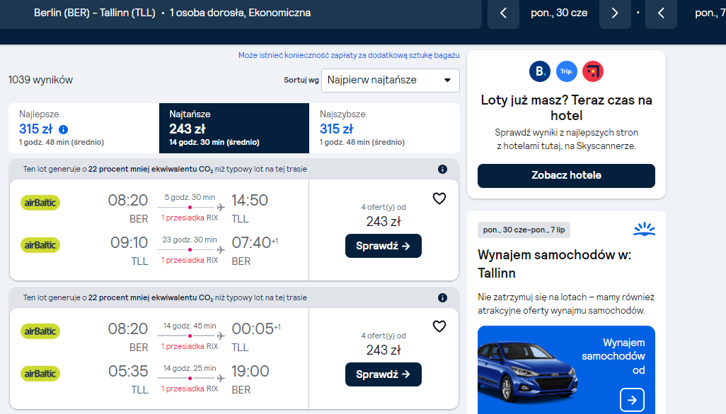
Task: Open the Sortuj wg dropdown
Action: point(391,81)
